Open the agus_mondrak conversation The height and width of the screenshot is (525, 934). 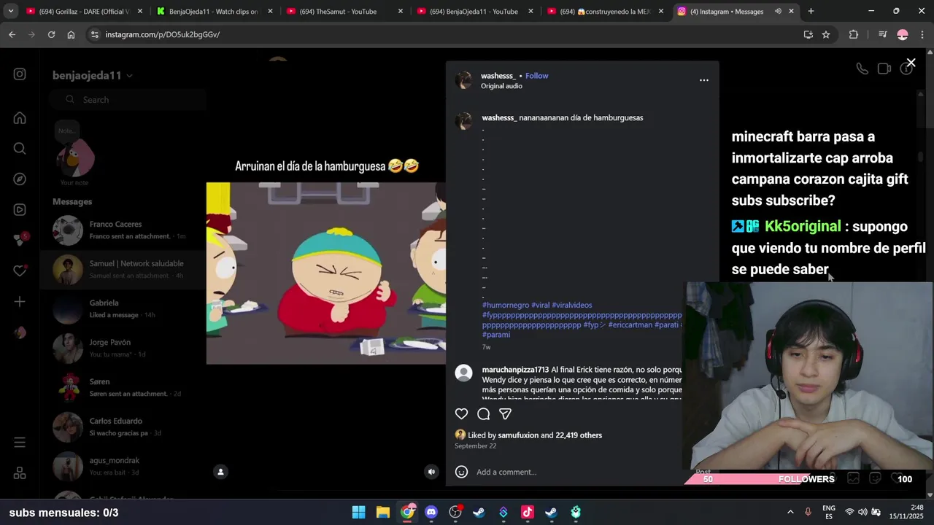[x=123, y=466]
